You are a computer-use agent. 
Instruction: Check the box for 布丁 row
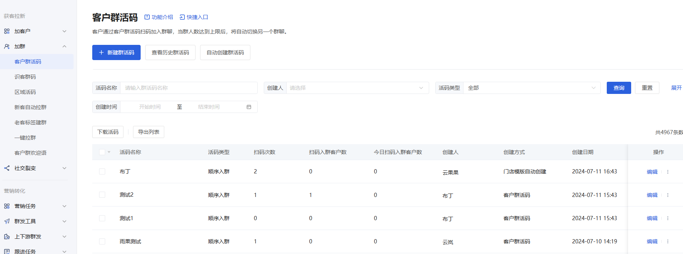point(102,171)
